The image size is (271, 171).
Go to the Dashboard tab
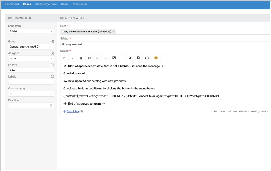click(x=12, y=4)
